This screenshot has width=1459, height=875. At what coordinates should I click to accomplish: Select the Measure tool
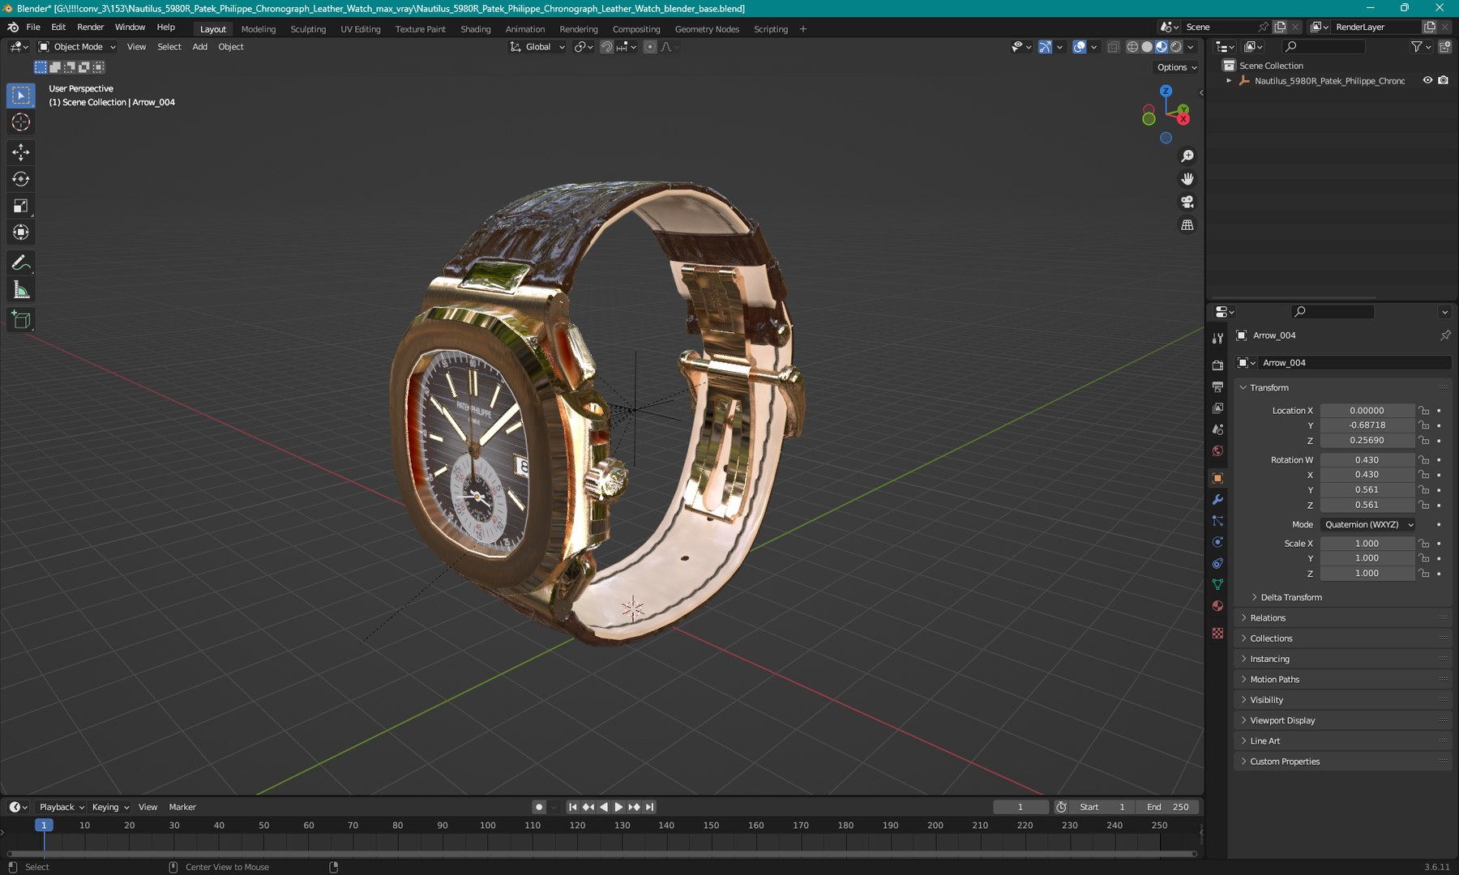point(21,290)
